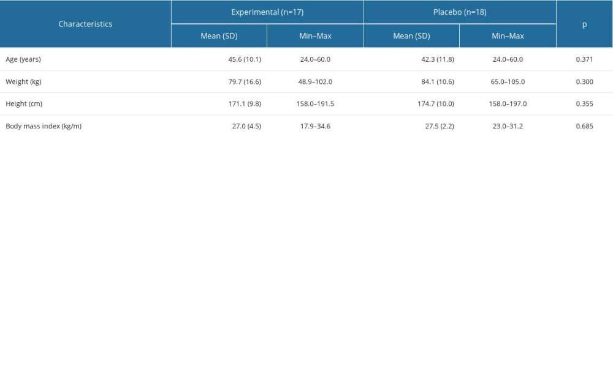Click the Characteristics column header
The width and height of the screenshot is (613, 367).
tap(85, 24)
